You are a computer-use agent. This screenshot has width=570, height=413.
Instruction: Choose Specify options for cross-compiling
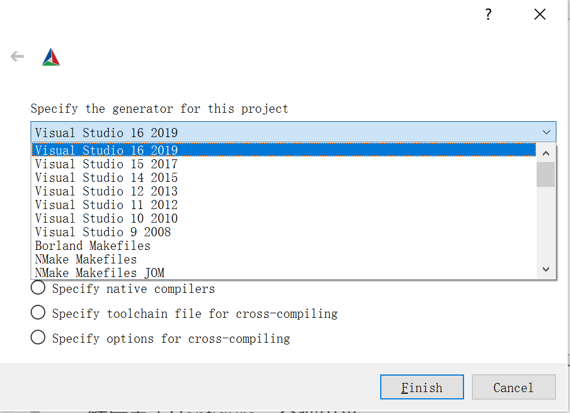[x=38, y=337]
